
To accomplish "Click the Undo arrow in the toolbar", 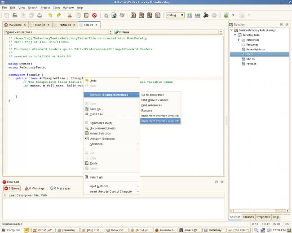I will 50,15.
